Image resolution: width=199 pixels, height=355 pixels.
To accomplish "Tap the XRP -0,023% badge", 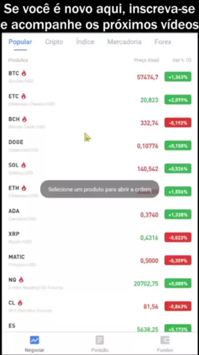I will (x=178, y=237).
